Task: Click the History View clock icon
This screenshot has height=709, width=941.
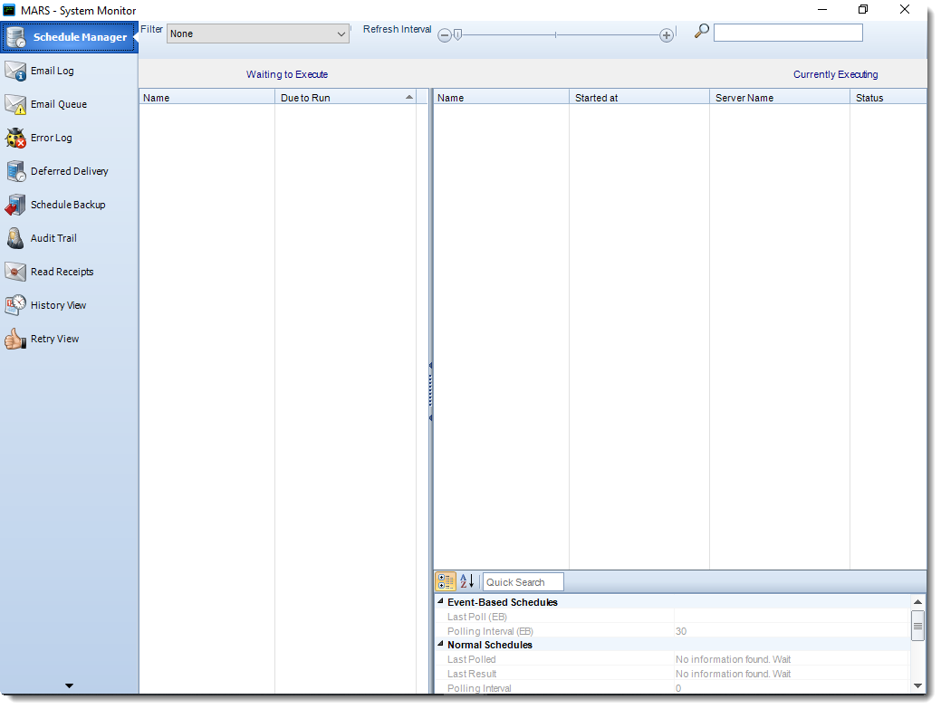Action: coord(15,305)
